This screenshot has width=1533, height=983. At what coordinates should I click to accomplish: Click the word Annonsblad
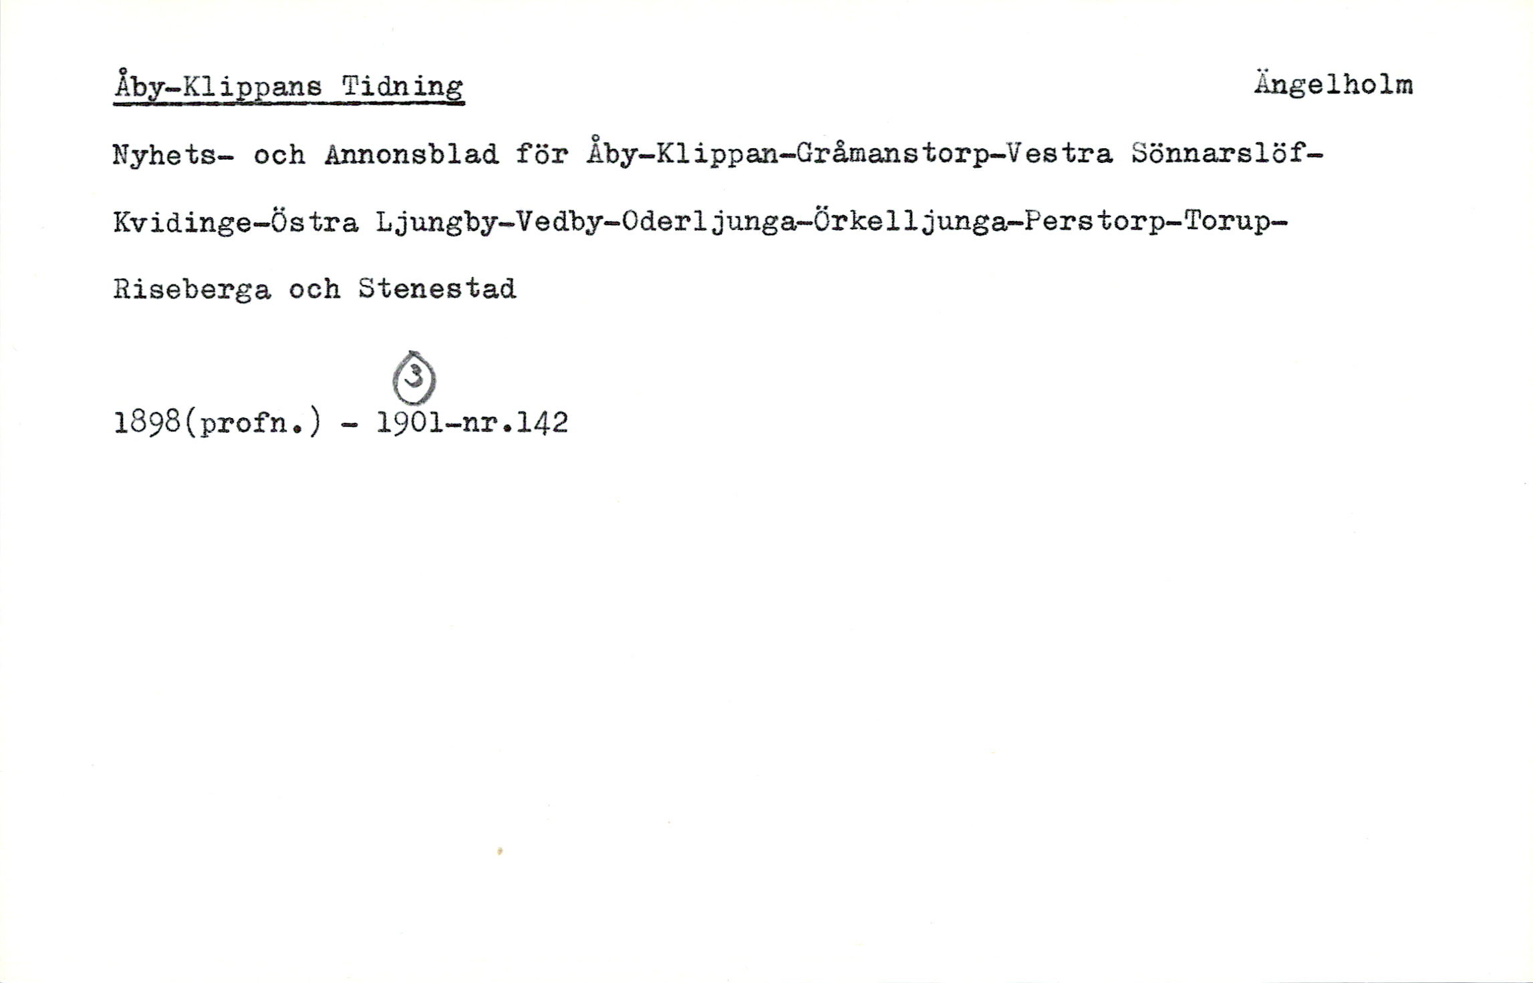412,155
